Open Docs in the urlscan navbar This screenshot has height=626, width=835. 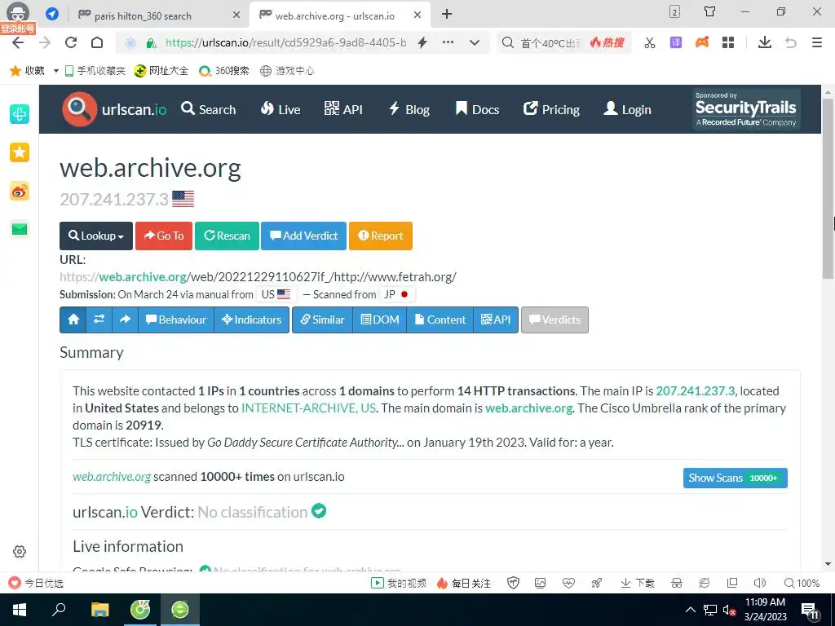click(x=478, y=109)
